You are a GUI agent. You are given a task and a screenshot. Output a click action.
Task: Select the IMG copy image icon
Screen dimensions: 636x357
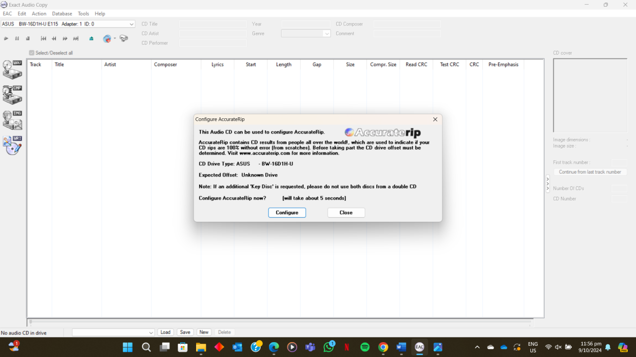click(12, 120)
